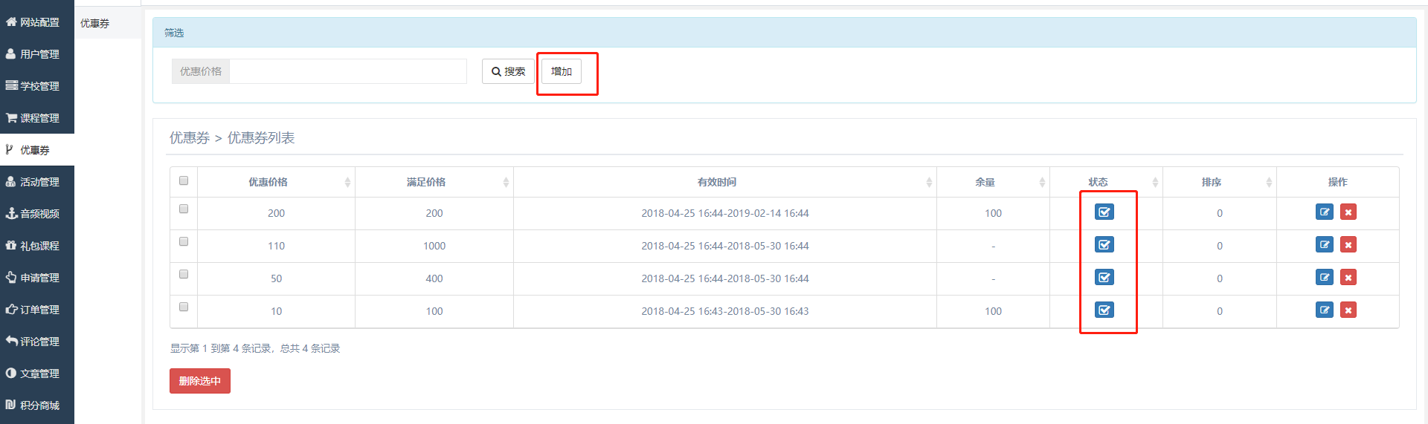Open 用户管理 in the sidebar
1428x424 pixels.
pos(37,54)
